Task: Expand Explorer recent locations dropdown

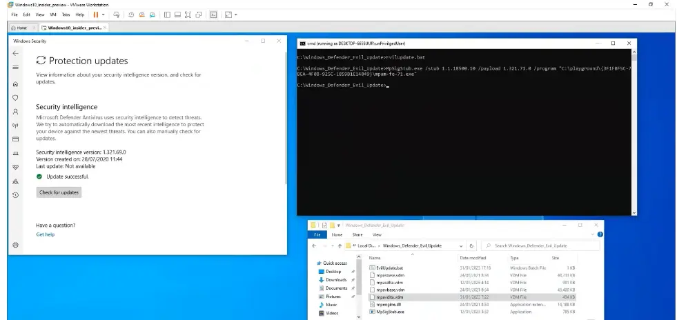Action: point(332,246)
